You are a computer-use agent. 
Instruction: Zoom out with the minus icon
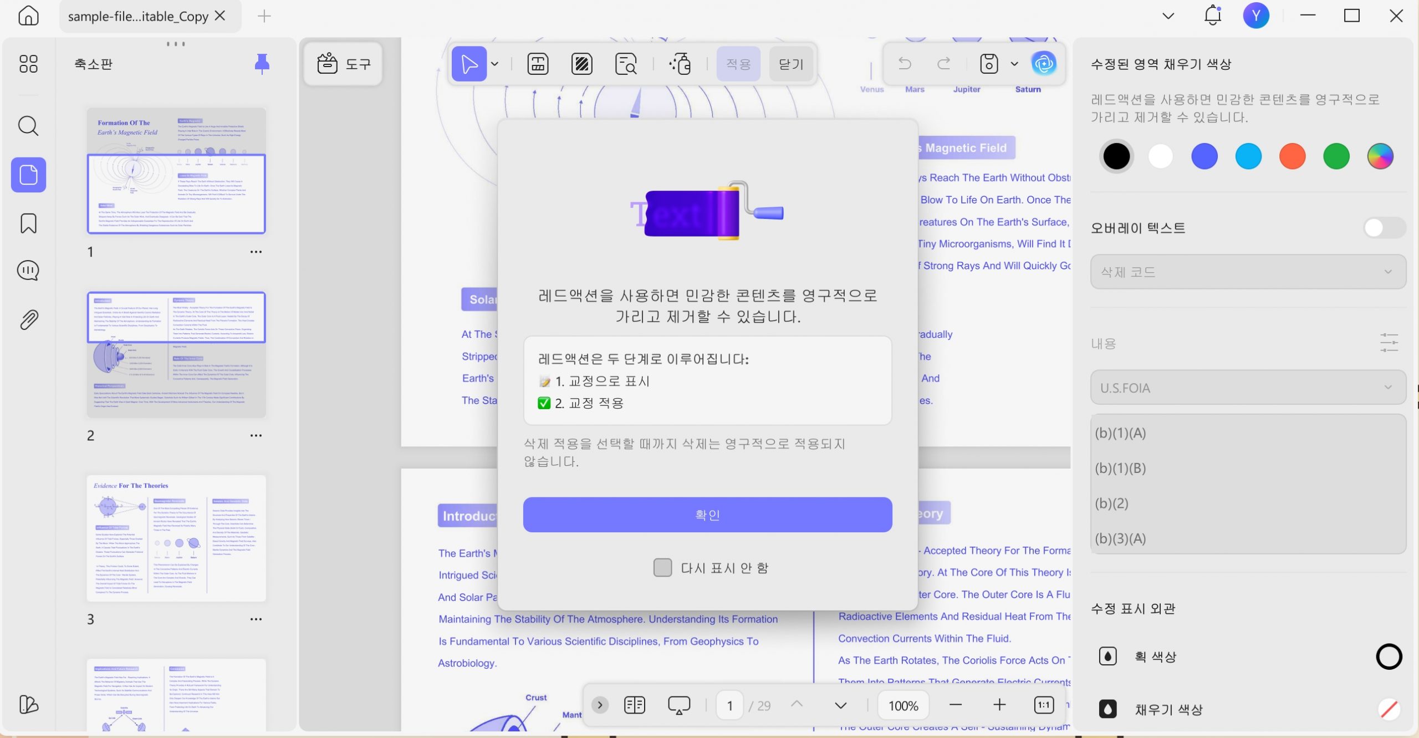click(x=956, y=705)
